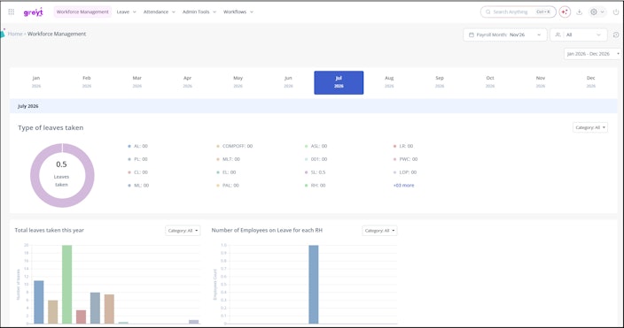Expand the Workflows menu
The width and height of the screenshot is (624, 328).
tap(238, 11)
